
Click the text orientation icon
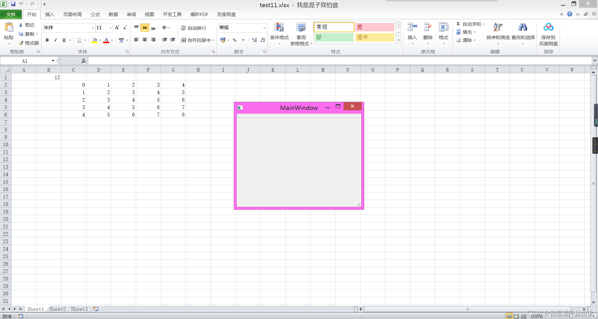(x=165, y=28)
